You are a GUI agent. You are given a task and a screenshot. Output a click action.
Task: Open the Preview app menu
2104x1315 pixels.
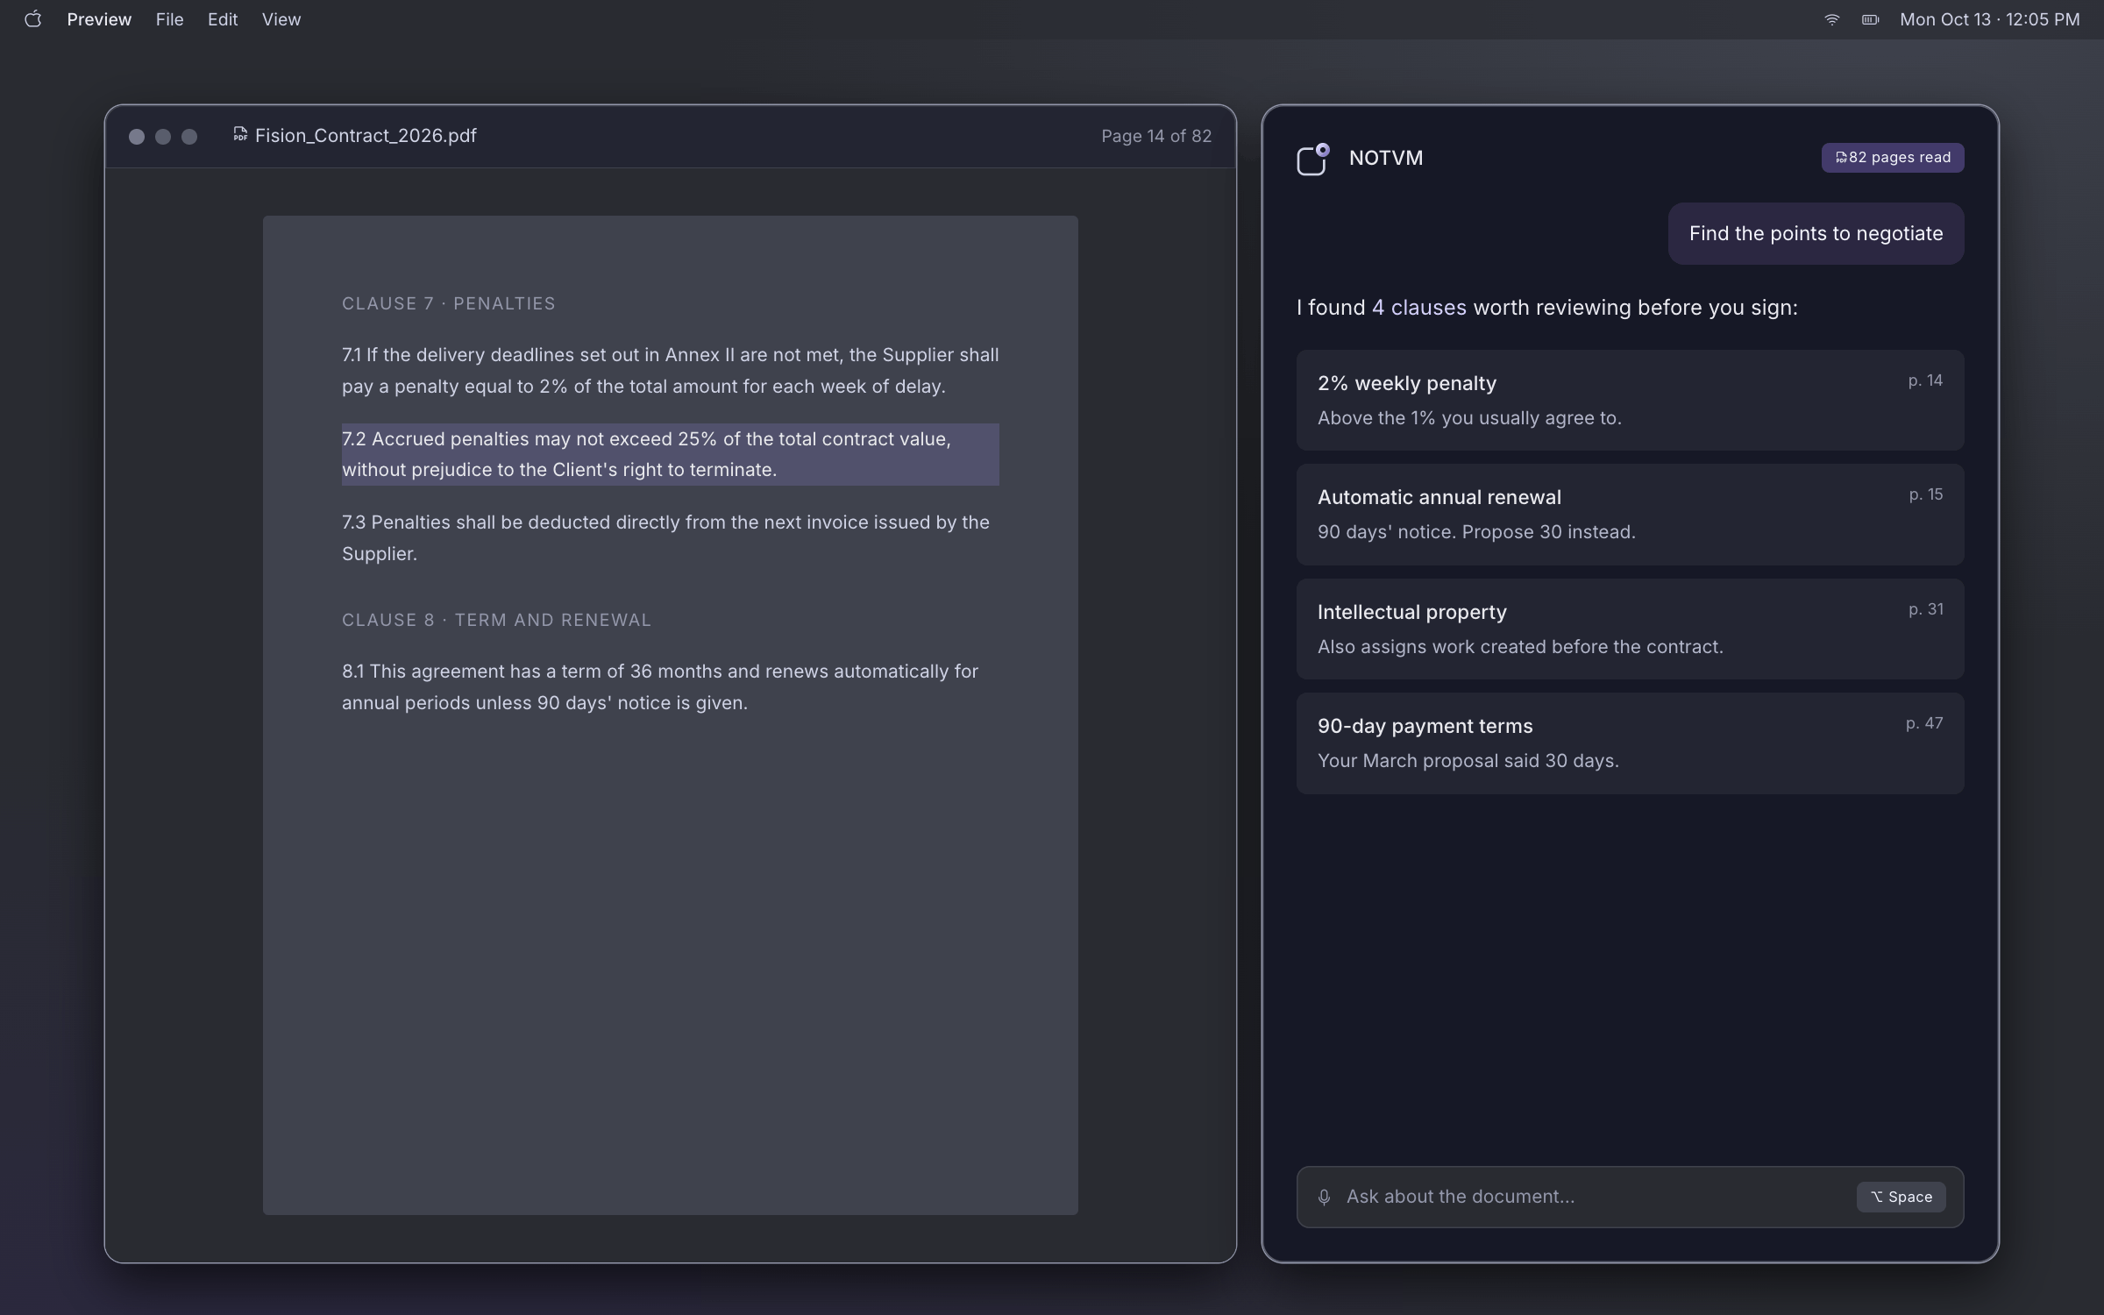coord(99,19)
